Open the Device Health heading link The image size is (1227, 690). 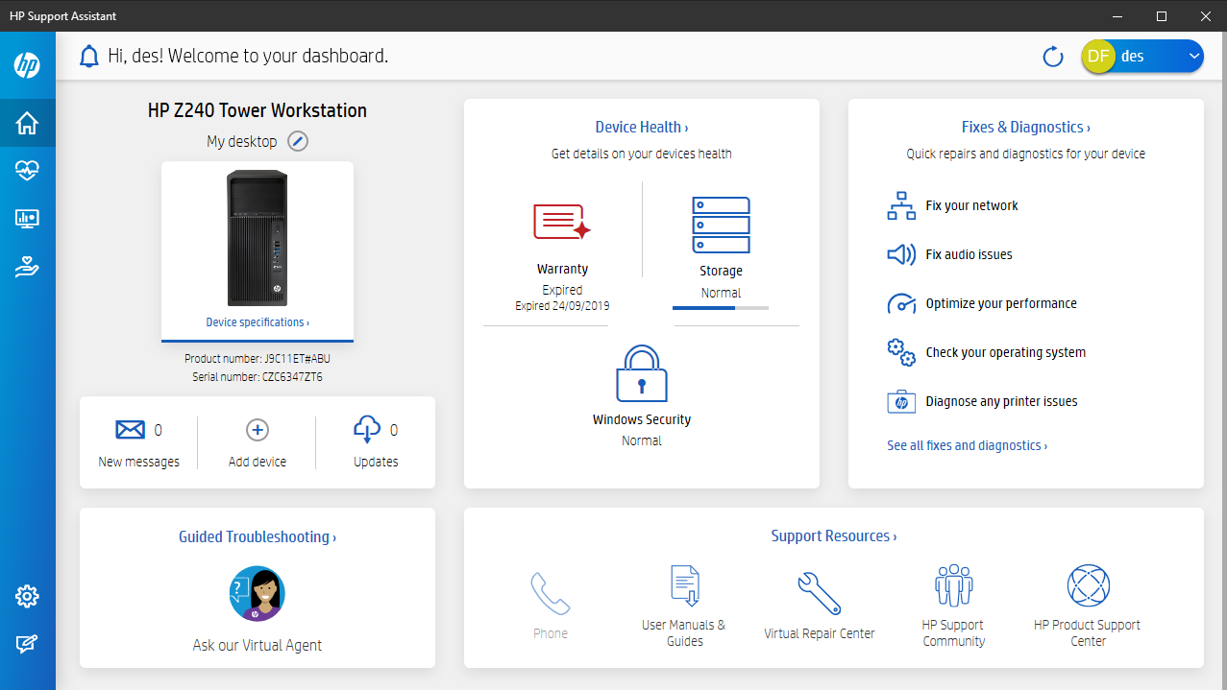[x=642, y=127]
